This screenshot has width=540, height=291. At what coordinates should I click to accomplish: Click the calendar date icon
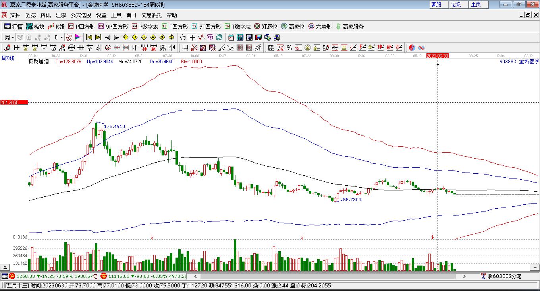coord(231,37)
